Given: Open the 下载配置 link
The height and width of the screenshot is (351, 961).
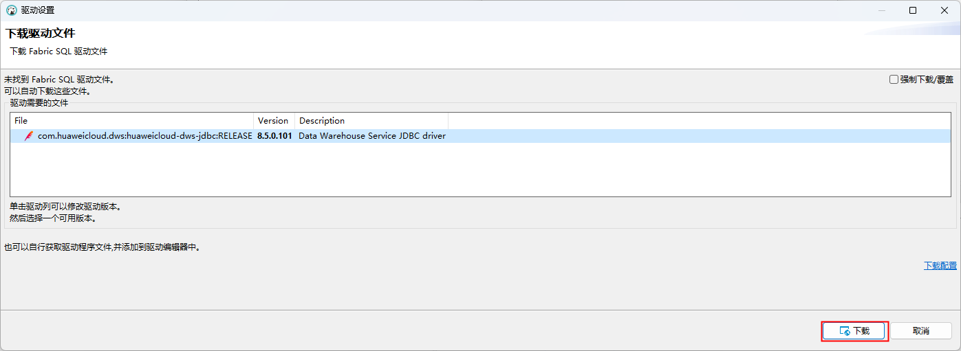Looking at the screenshot, I should (x=940, y=265).
